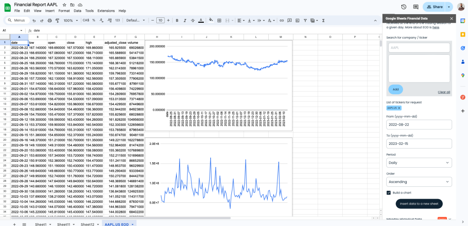468x226 pixels.
Task: Click the print icon in toolbar
Action: (50, 21)
